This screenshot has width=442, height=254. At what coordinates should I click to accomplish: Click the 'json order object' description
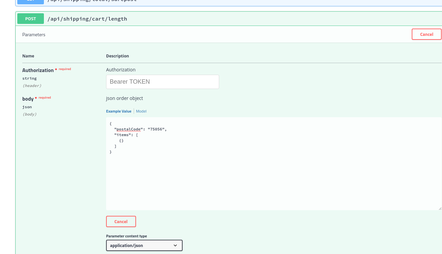(124, 98)
